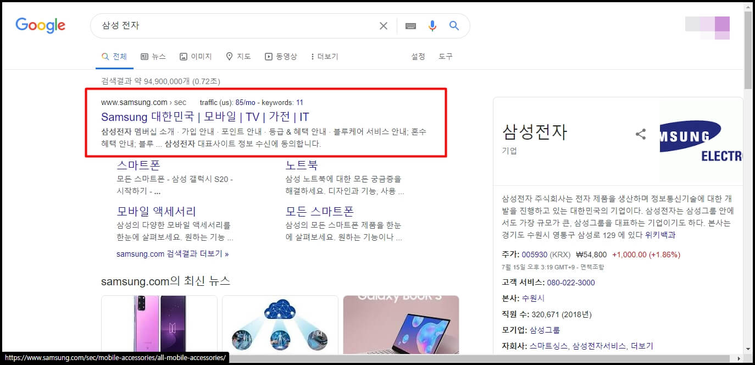Share the 삼성전자 knowledge panel
Screen dimensions: 755x365
641,134
